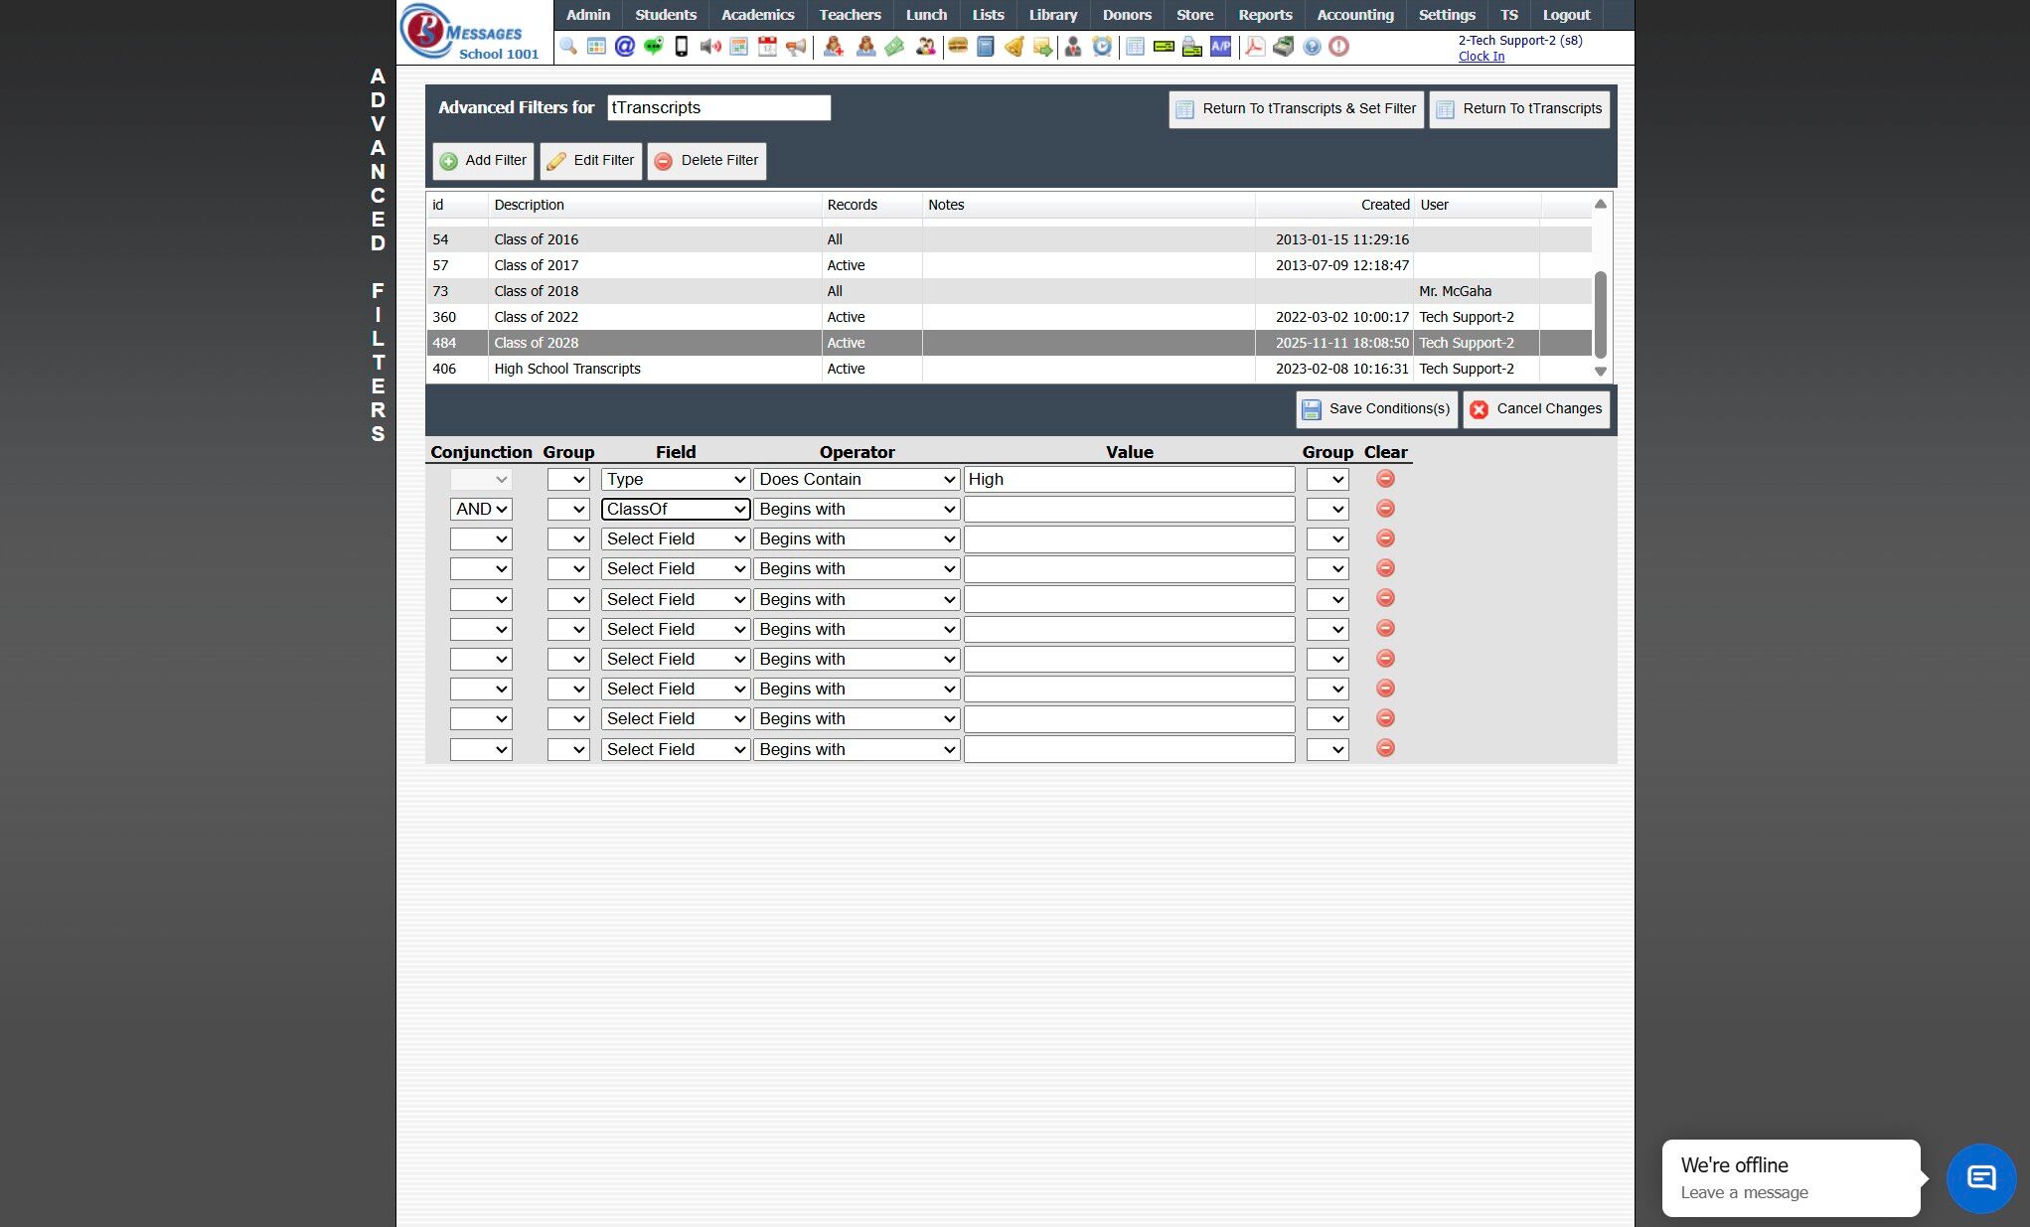
Task: Open the Reports menu
Action: 1265,15
